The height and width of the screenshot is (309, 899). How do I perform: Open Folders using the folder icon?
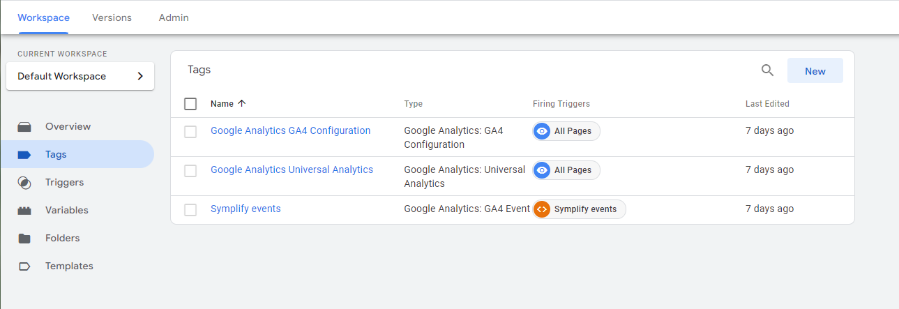pyautogui.click(x=24, y=239)
